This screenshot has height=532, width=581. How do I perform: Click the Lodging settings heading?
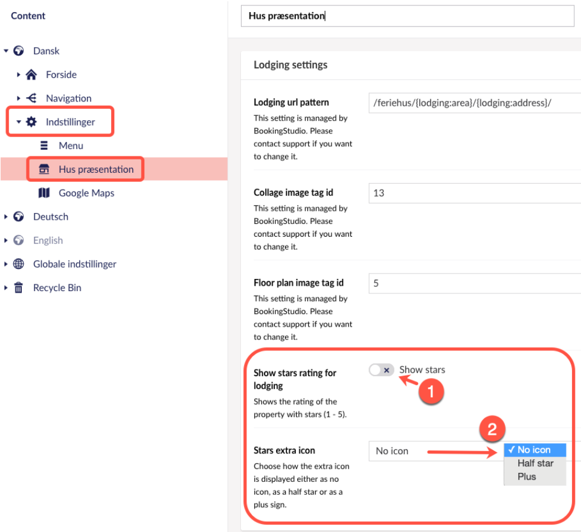(290, 65)
